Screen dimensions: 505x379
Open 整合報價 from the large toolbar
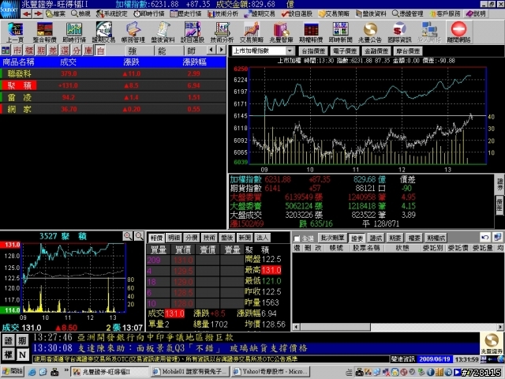coord(44,32)
